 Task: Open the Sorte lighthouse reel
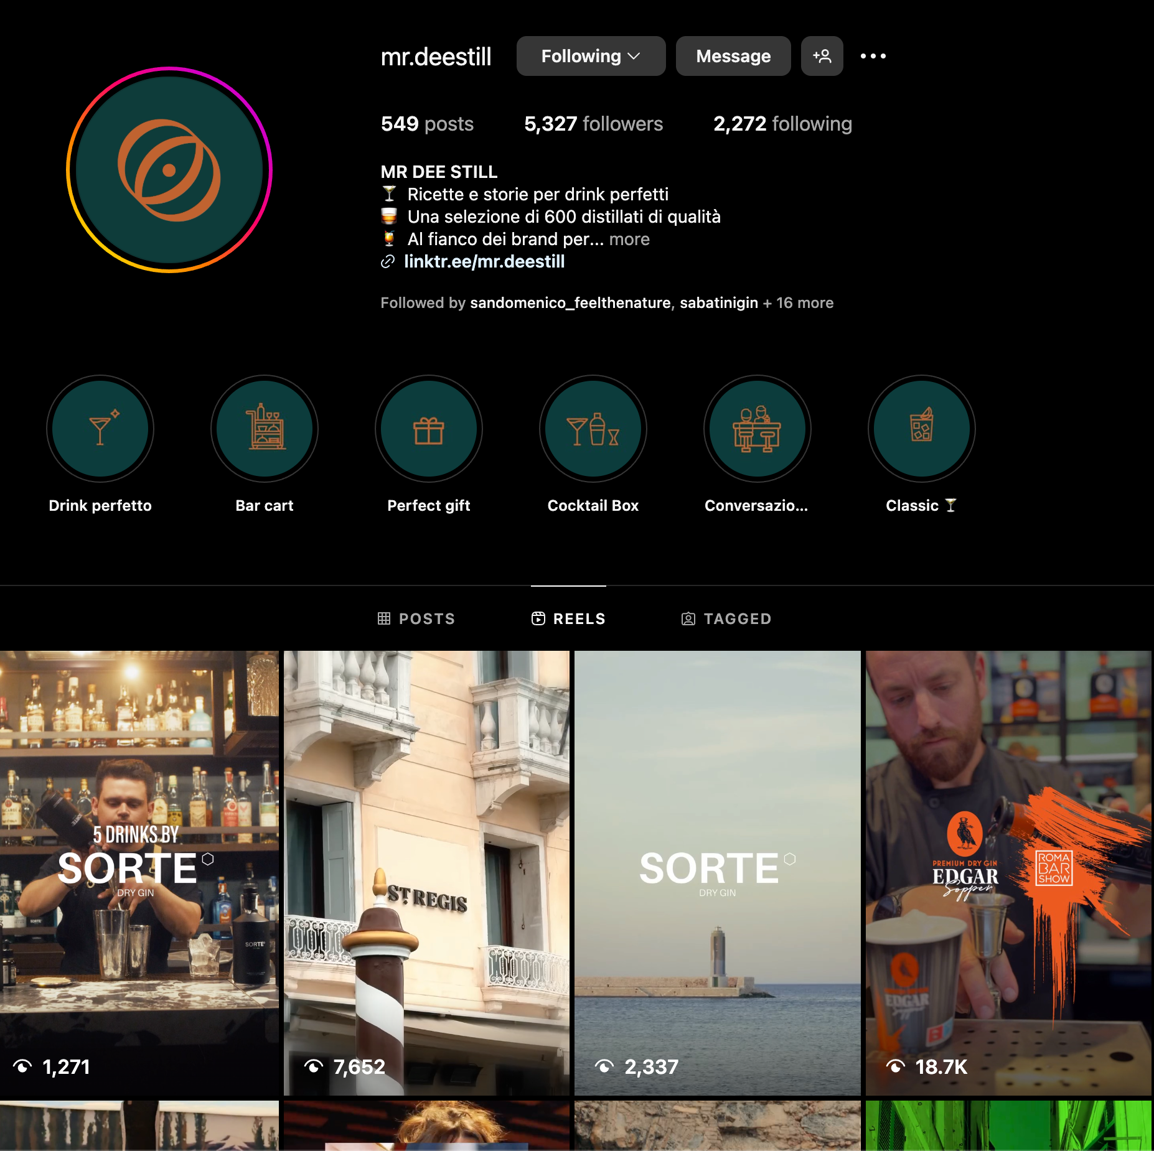coord(717,873)
